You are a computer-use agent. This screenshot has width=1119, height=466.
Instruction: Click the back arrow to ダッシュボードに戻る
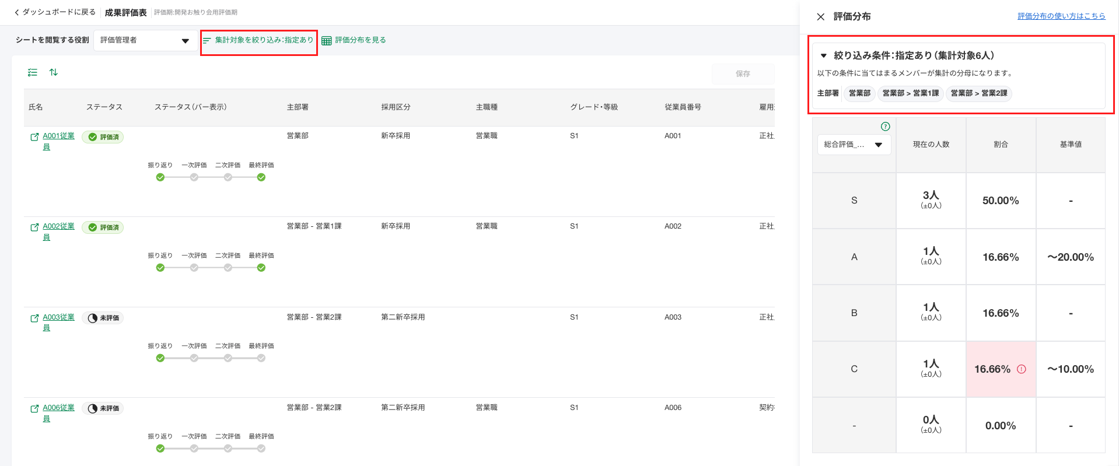click(x=17, y=12)
